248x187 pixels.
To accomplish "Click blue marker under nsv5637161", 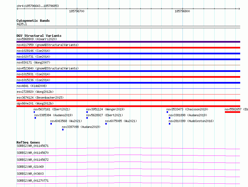I will 34,112.
